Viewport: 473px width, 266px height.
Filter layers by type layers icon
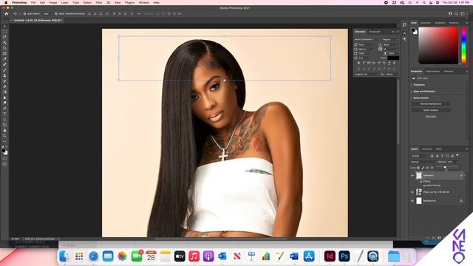pyautogui.click(x=442, y=156)
